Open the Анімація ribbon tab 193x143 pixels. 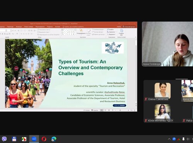19,27
